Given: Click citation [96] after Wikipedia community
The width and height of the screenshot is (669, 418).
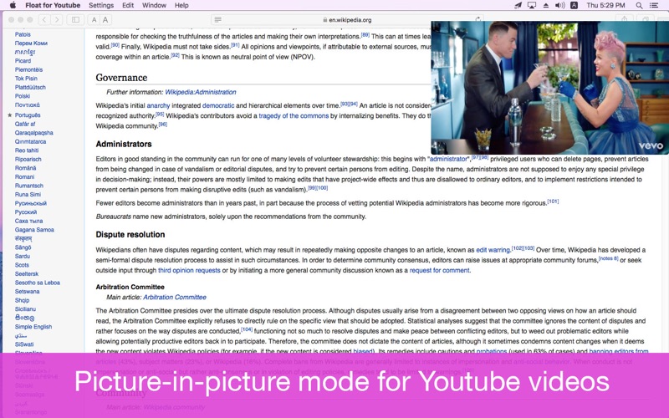Looking at the screenshot, I should (x=162, y=125).
